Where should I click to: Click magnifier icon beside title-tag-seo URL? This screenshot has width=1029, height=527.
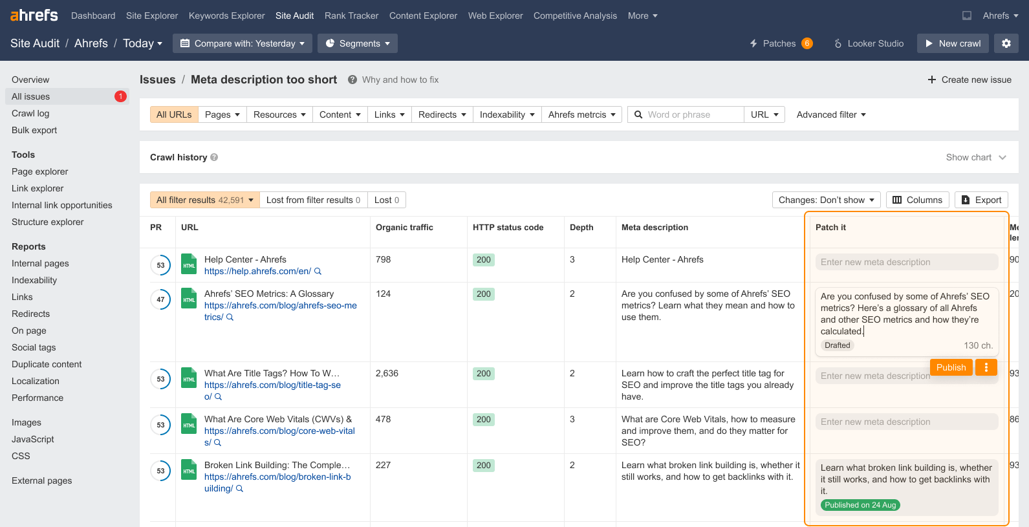(218, 397)
